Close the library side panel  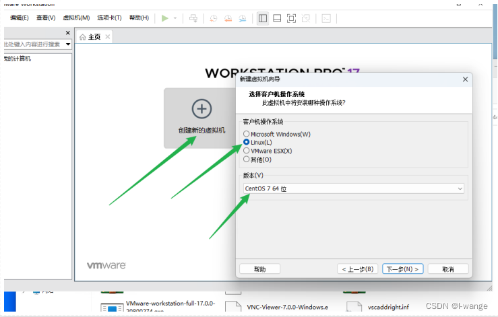(x=67, y=33)
